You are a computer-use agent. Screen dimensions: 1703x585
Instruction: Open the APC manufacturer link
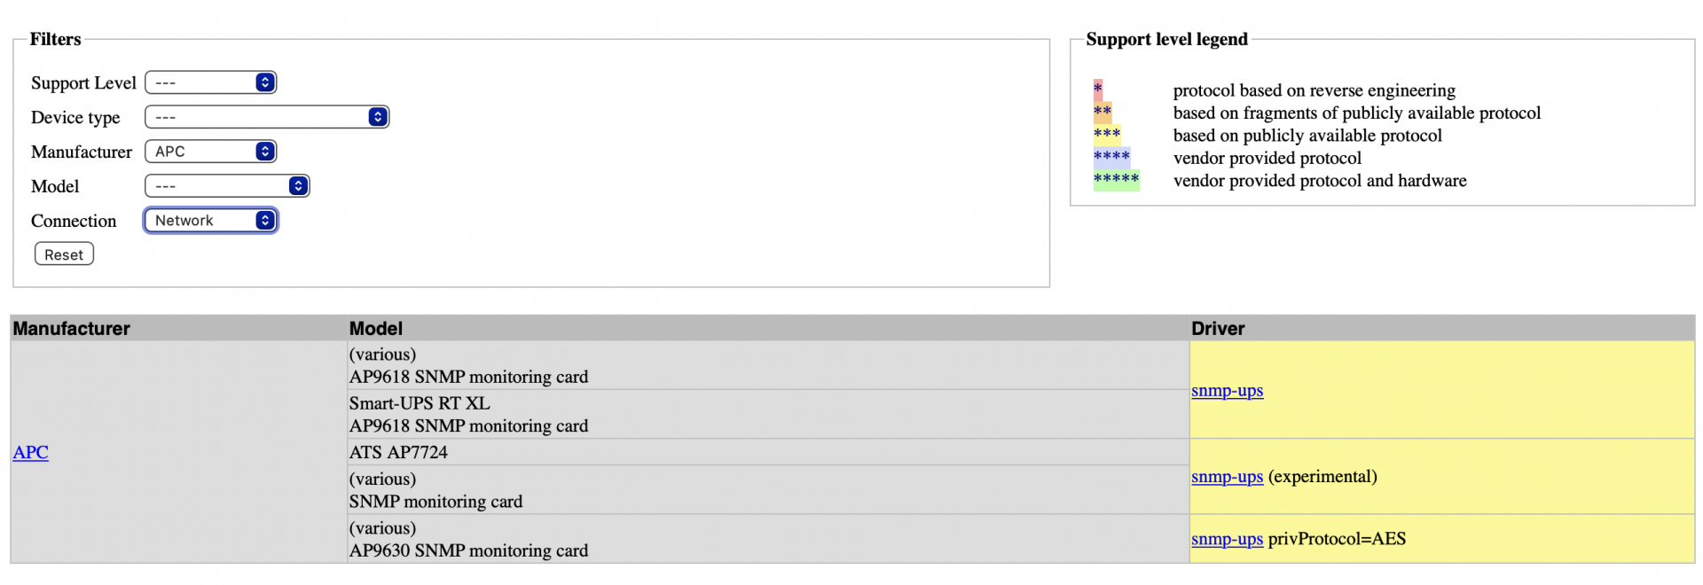pyautogui.click(x=30, y=452)
